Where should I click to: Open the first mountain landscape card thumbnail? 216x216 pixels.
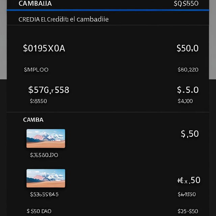pyautogui.click(x=46, y=138)
